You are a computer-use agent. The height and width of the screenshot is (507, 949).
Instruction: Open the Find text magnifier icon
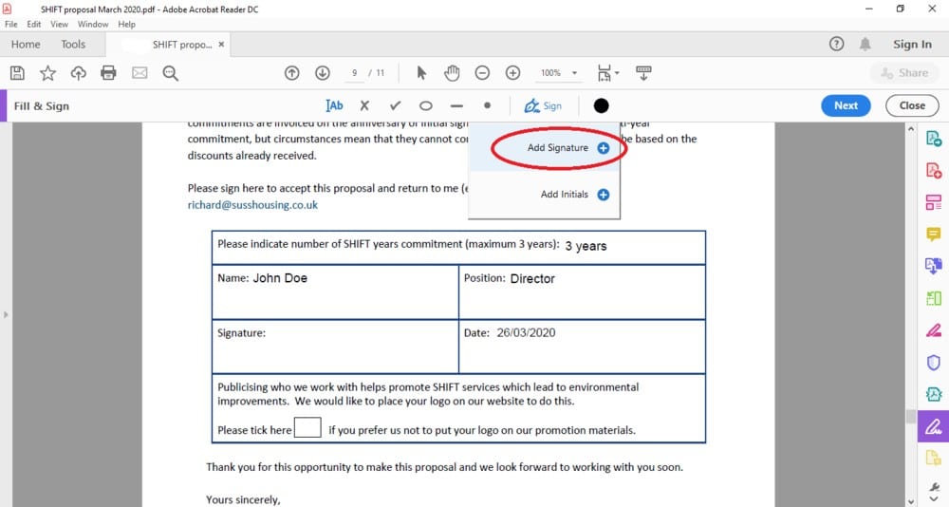point(171,73)
